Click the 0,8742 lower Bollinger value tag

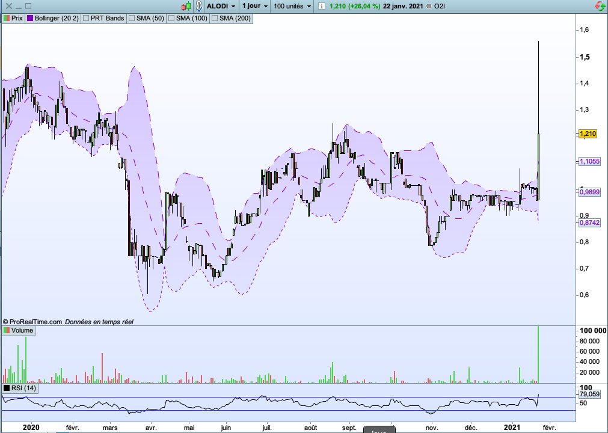click(589, 223)
